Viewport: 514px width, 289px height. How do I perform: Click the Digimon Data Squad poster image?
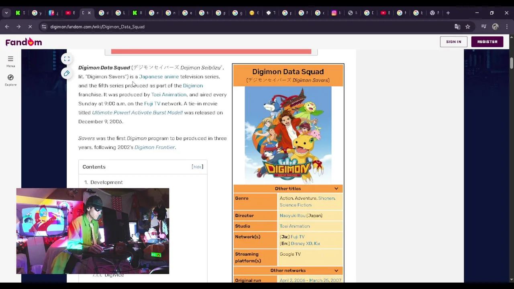(x=288, y=135)
